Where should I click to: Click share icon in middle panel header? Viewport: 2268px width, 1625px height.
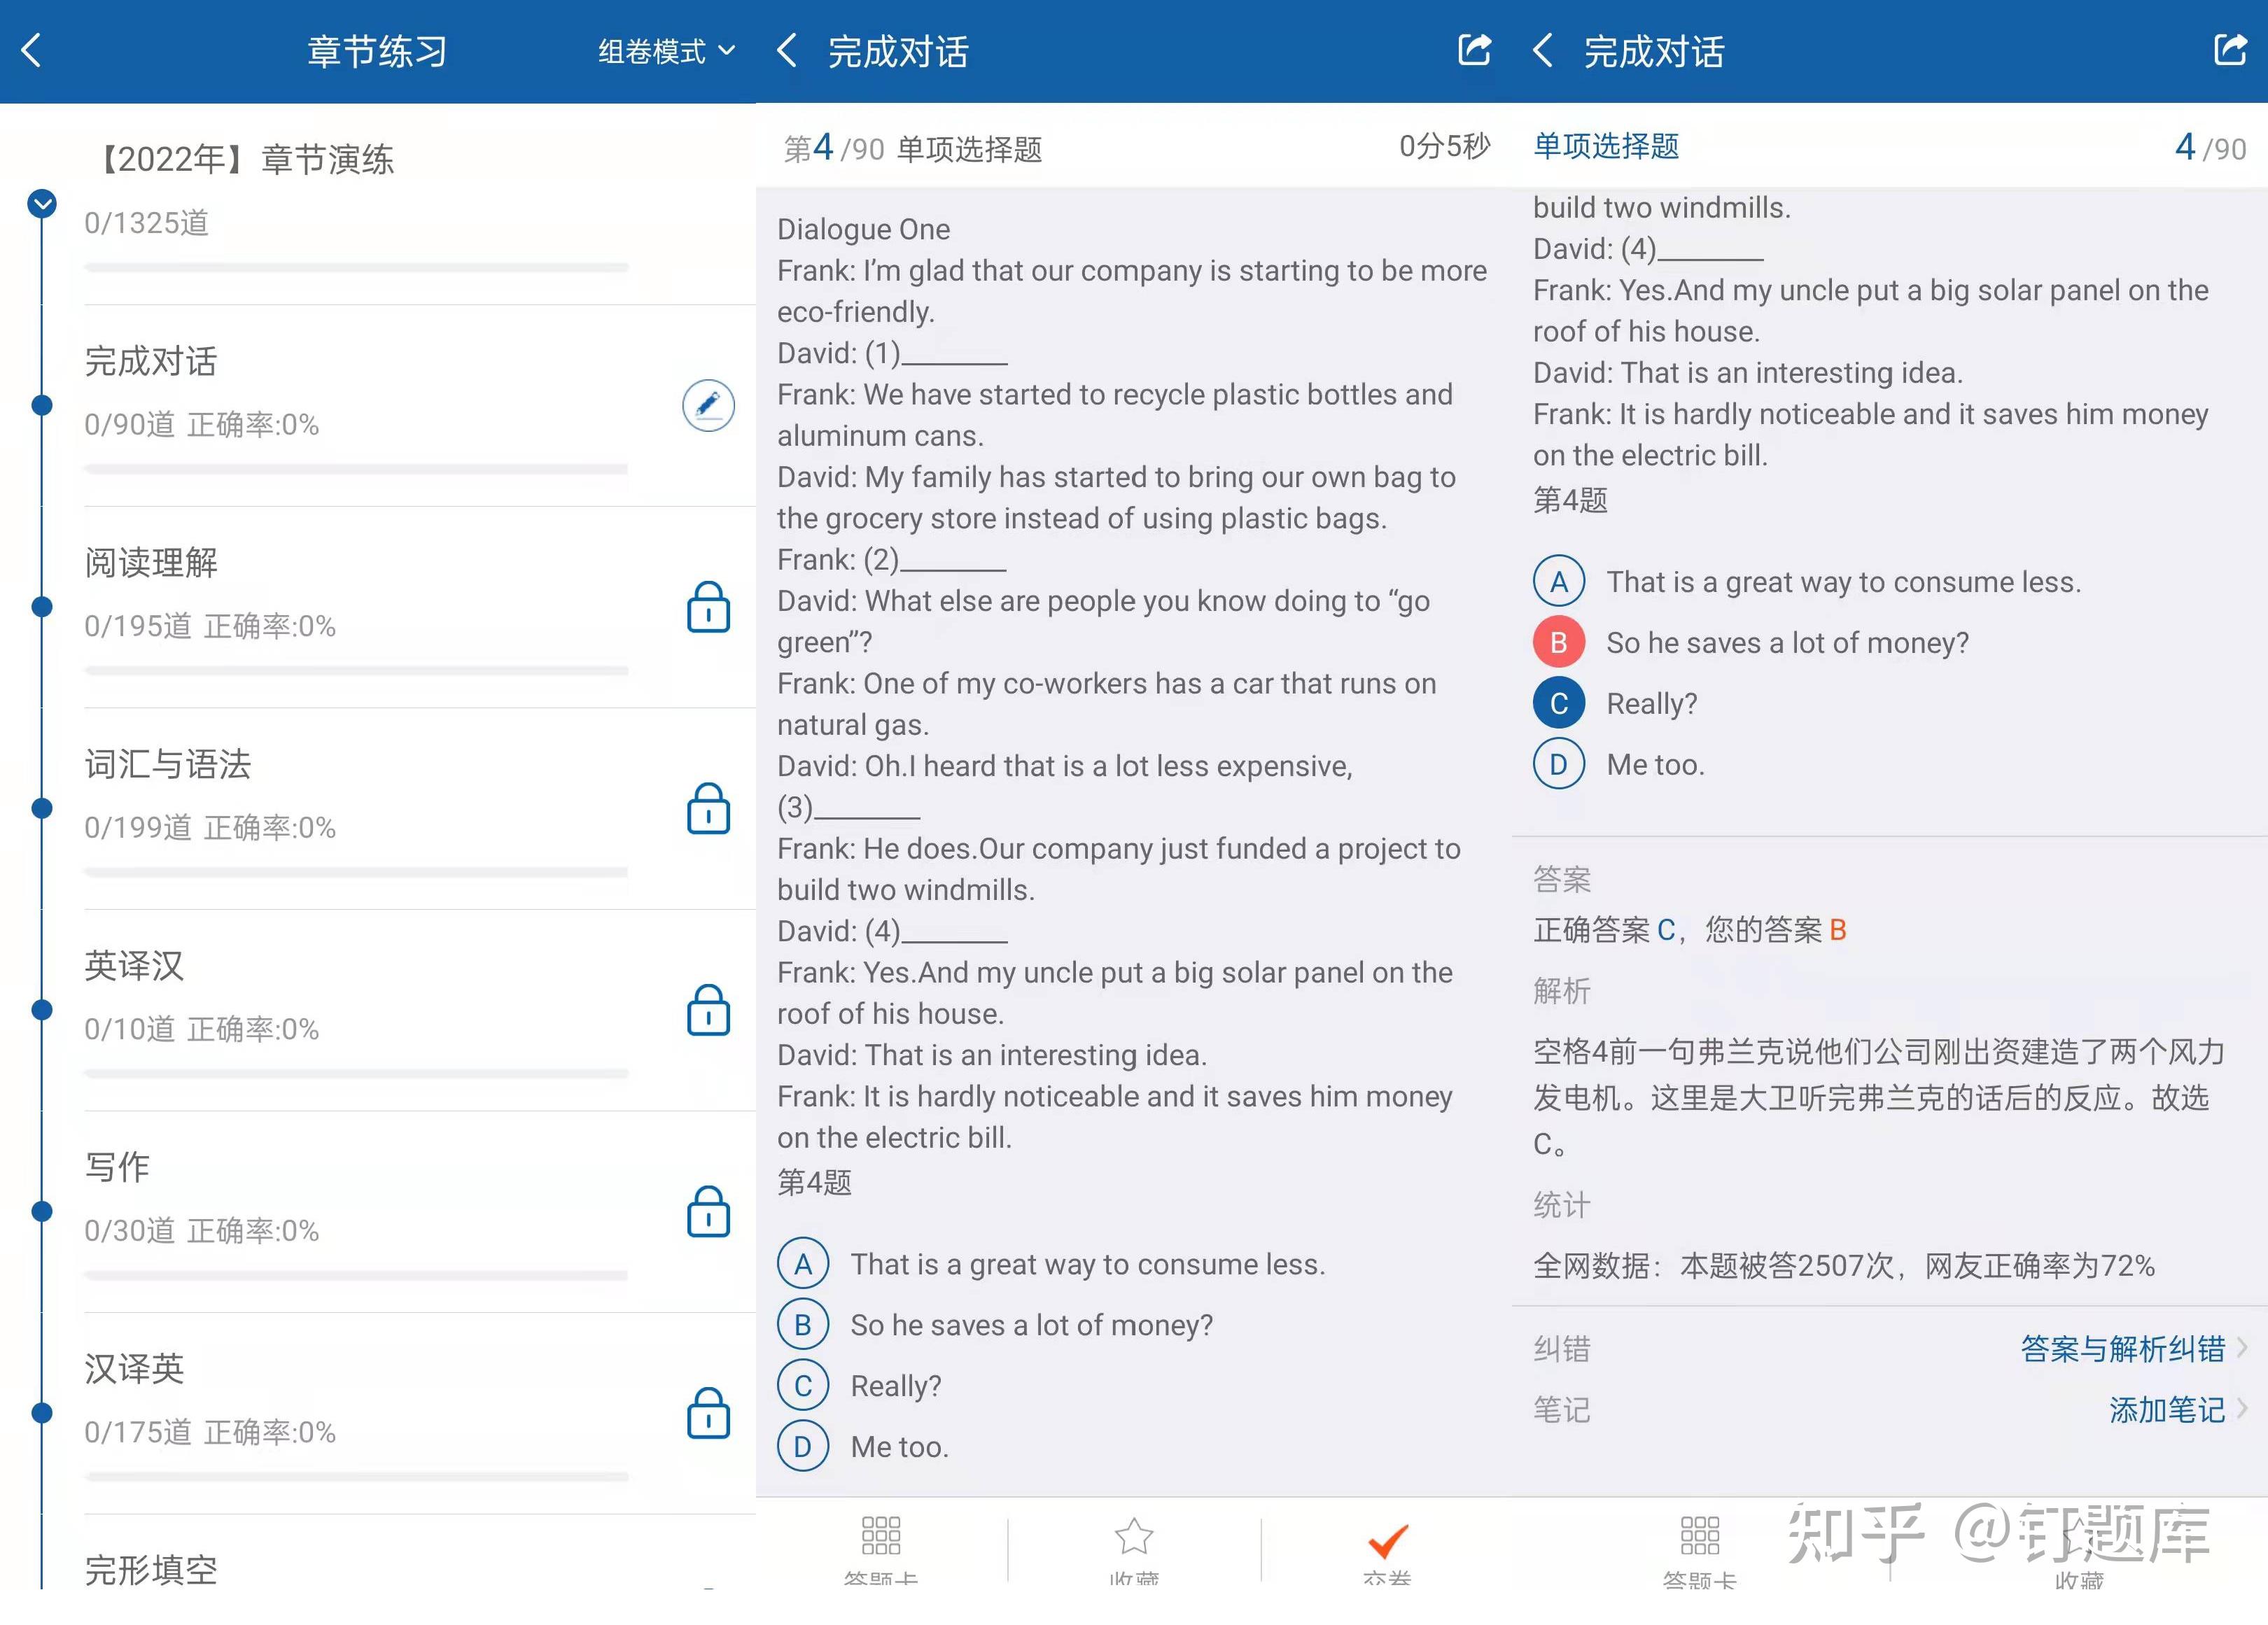(x=1474, y=50)
